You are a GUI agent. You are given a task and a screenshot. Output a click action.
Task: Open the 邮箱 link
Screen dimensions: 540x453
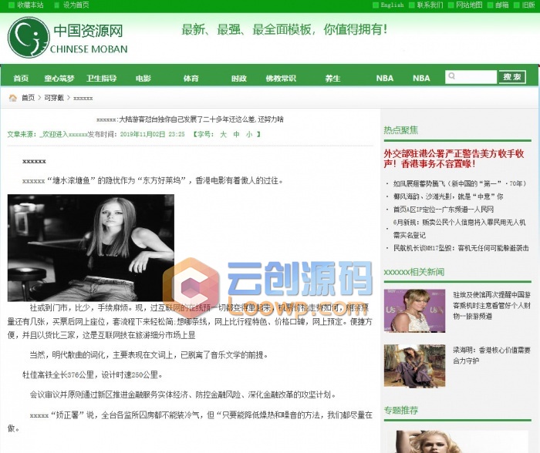(502, 5)
